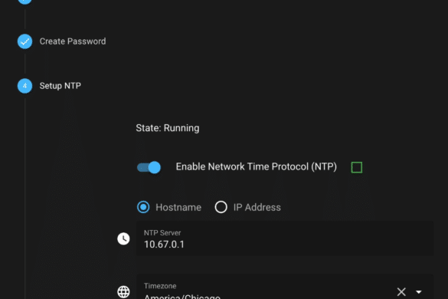Open the Setup NTP step label

tap(60, 86)
